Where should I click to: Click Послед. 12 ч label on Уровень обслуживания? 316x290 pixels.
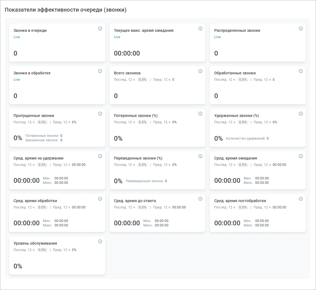pyautogui.click(x=24, y=250)
